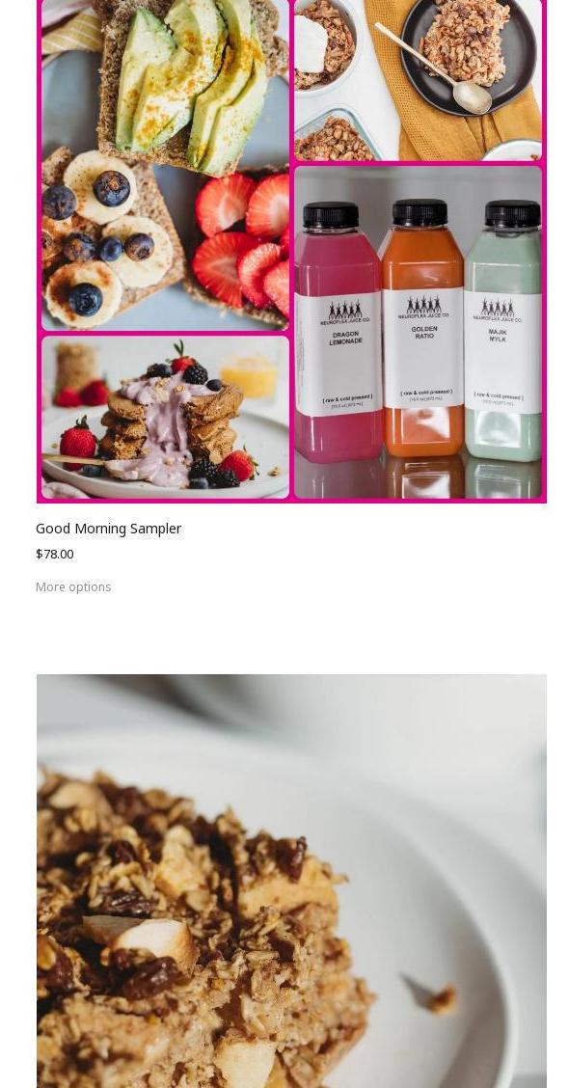This screenshot has width=569, height=1088.
Task: Select the juice bottles photo panel
Action: click(x=418, y=332)
